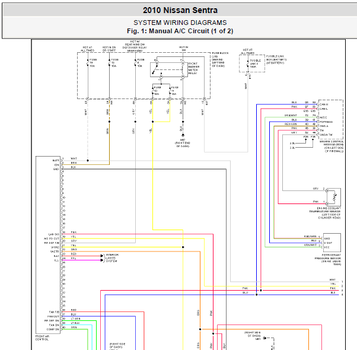357x350 pixels.
Task: Click 'GRY' wire label at coolant sensor pin 2
Action: (316, 189)
